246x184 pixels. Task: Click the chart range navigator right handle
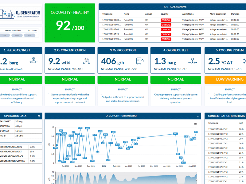pyautogui.click(x=197, y=180)
